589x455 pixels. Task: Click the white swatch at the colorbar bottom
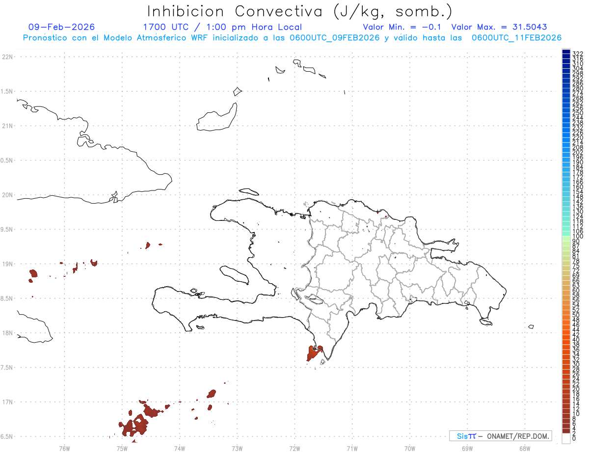(x=566, y=439)
